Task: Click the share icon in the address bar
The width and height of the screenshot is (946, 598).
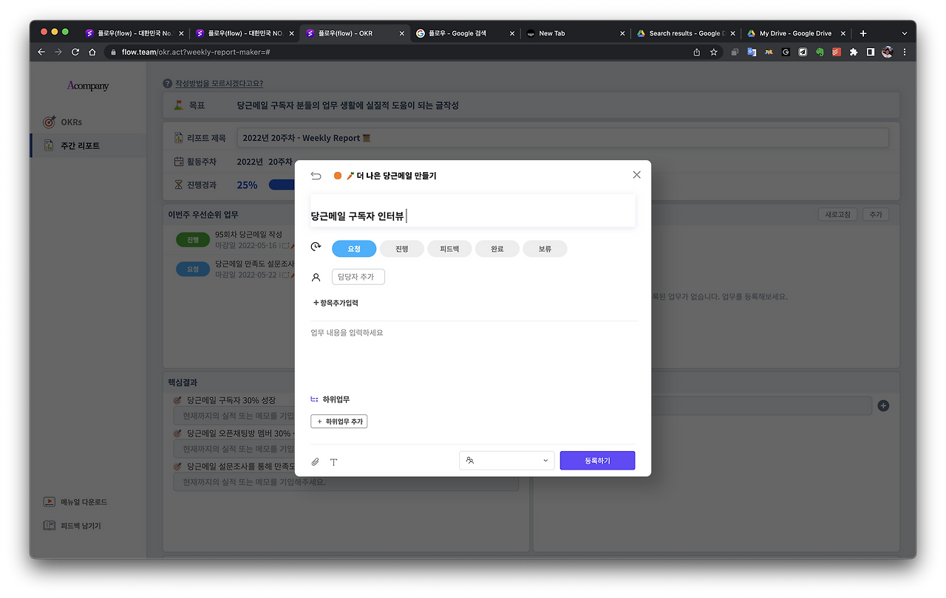Action: 697,52
